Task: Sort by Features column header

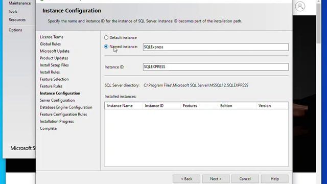Action: [x=199, y=106]
